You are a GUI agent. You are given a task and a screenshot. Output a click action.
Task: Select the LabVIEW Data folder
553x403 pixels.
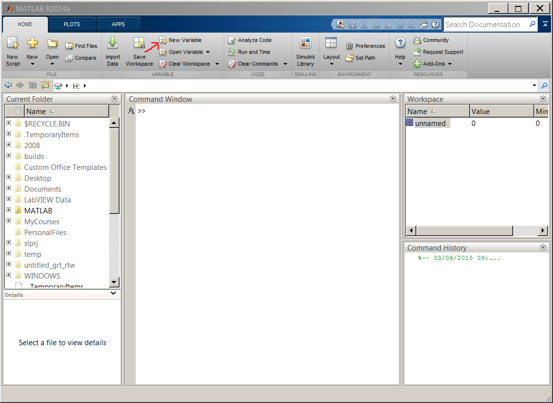click(47, 200)
